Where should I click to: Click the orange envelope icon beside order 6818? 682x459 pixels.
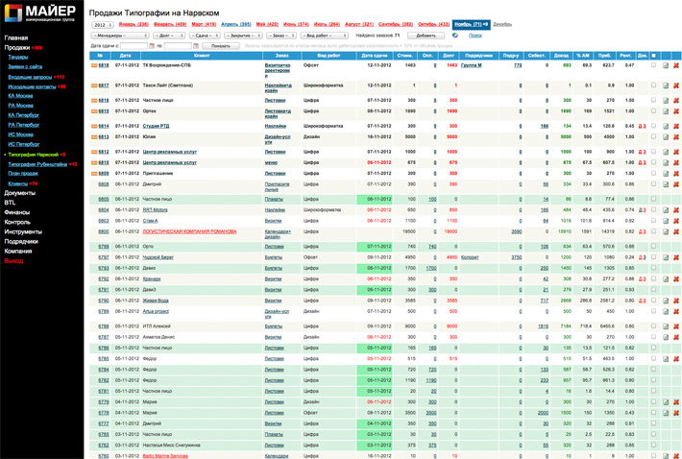coord(94,66)
